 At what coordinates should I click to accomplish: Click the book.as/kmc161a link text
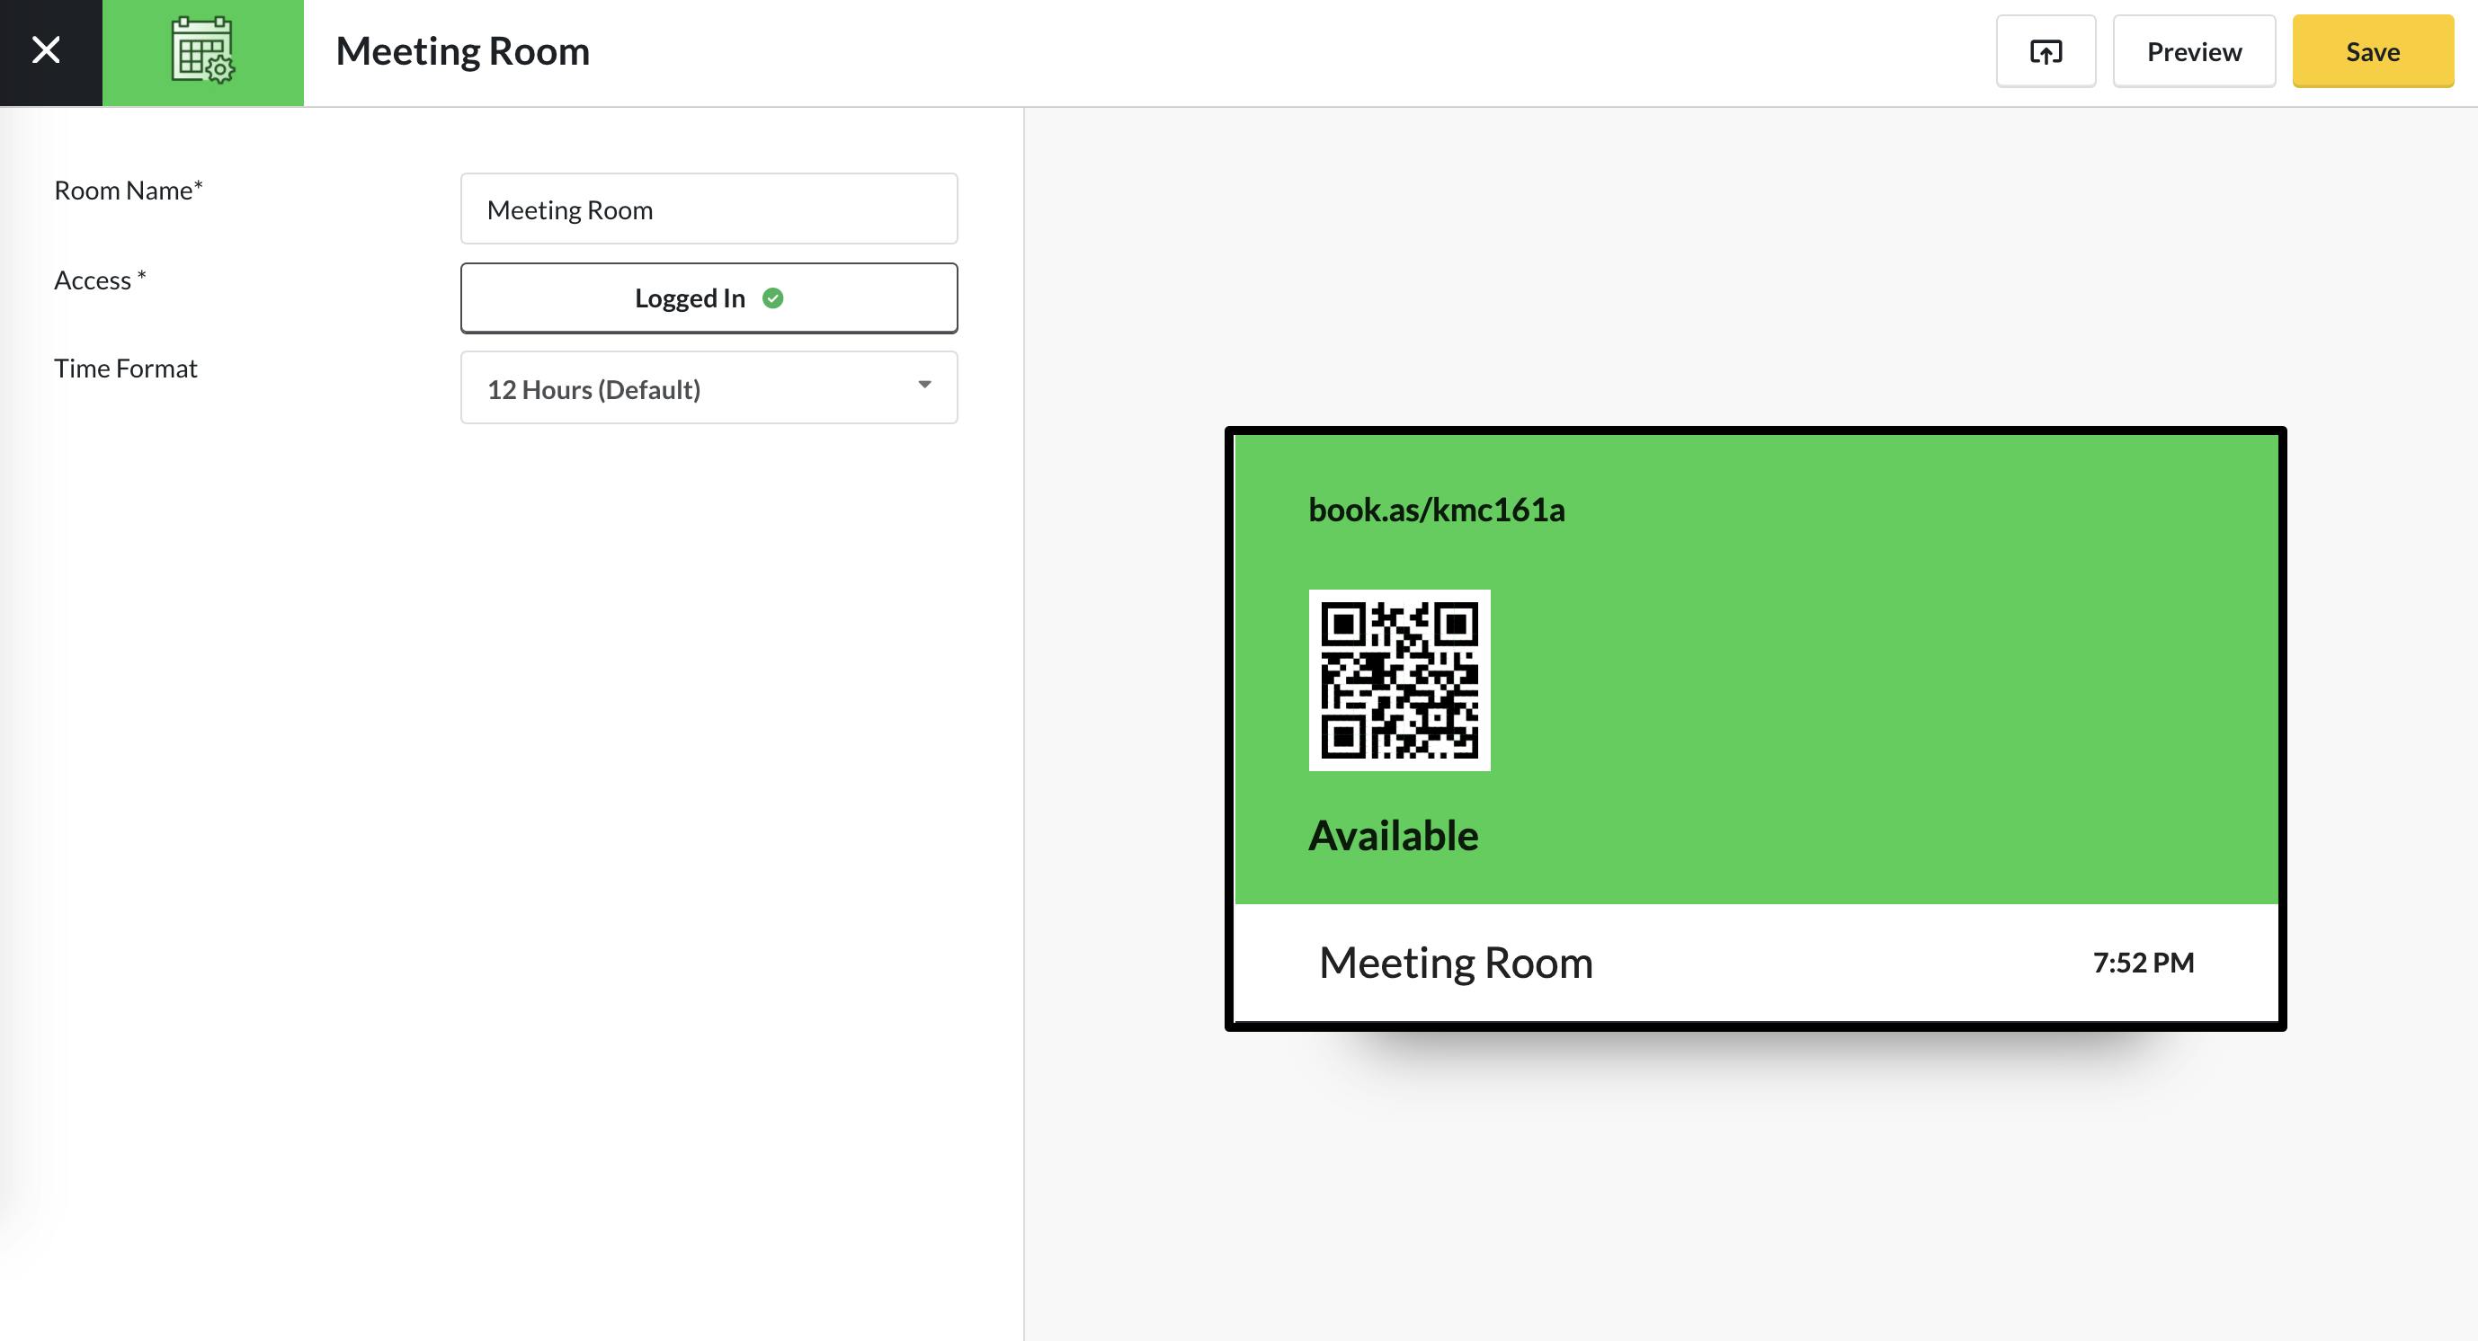(x=1436, y=510)
